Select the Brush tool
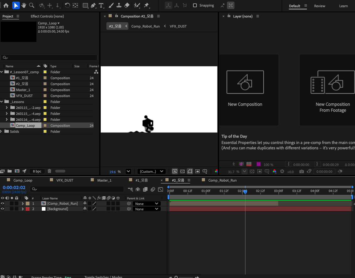 point(111,5)
